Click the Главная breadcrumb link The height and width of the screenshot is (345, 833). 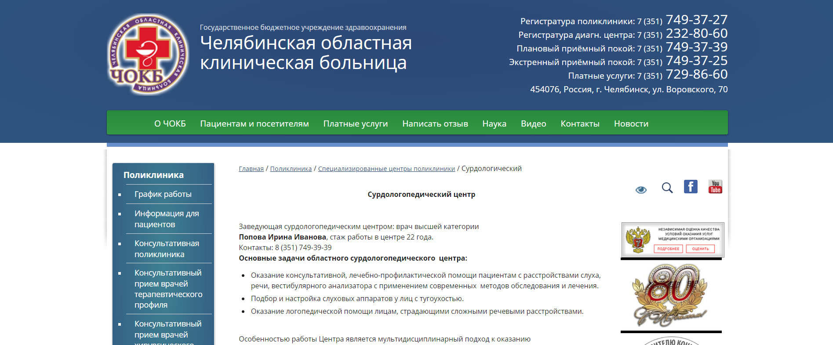(x=251, y=169)
